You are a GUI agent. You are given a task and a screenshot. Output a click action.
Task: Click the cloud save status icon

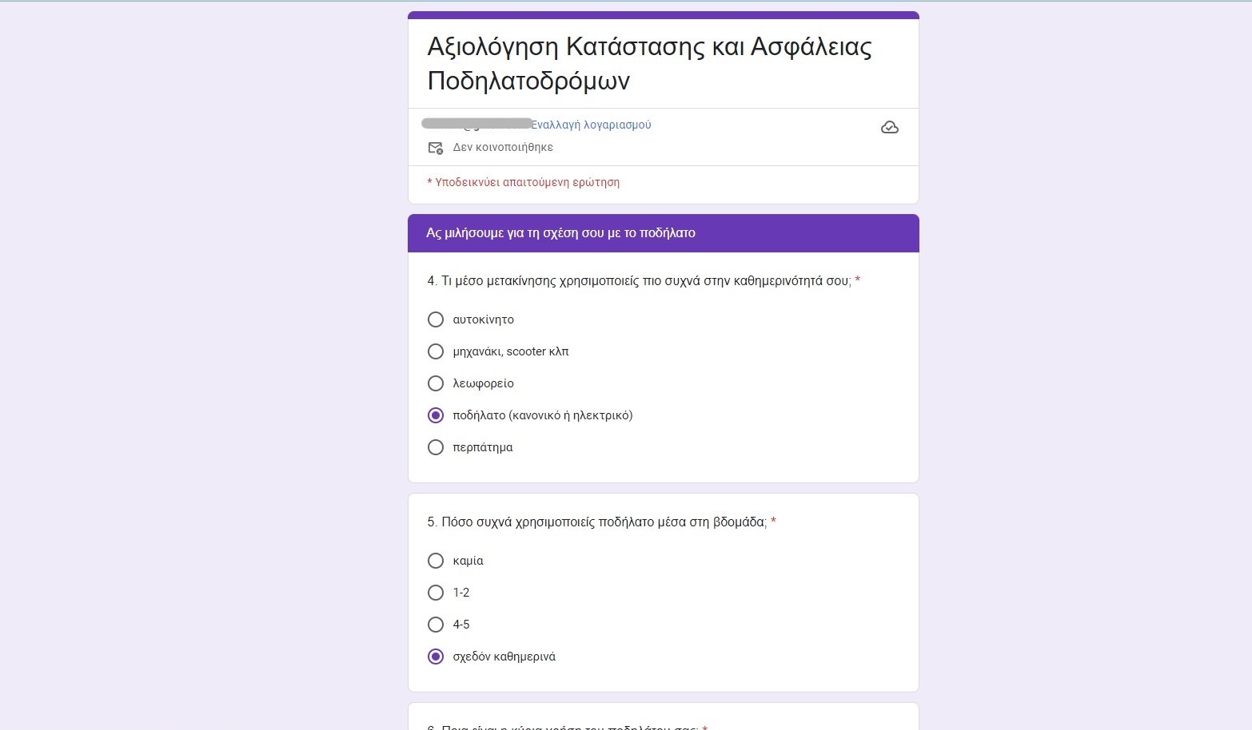click(x=889, y=128)
